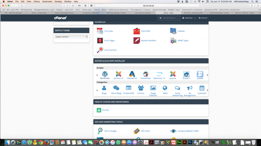Switch to the Linux Shared Hosting tab
This screenshot has height=146, width=261.
pyautogui.click(x=142, y=13)
